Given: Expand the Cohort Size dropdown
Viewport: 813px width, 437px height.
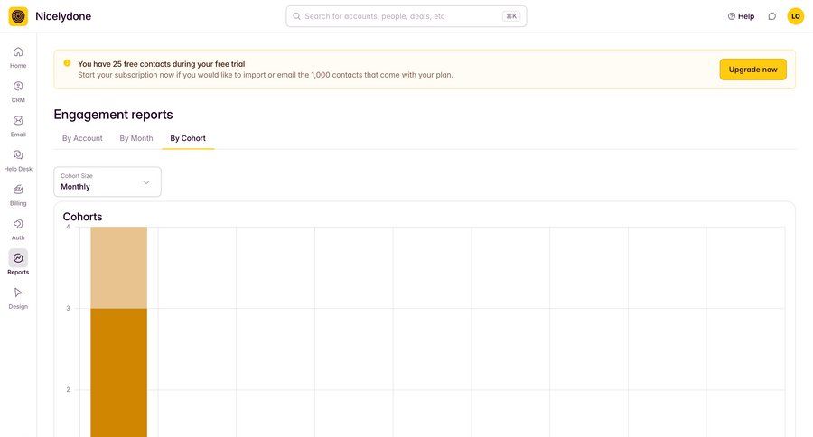Looking at the screenshot, I should point(107,181).
